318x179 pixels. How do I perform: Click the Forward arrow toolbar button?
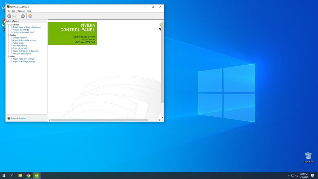coord(23,16)
